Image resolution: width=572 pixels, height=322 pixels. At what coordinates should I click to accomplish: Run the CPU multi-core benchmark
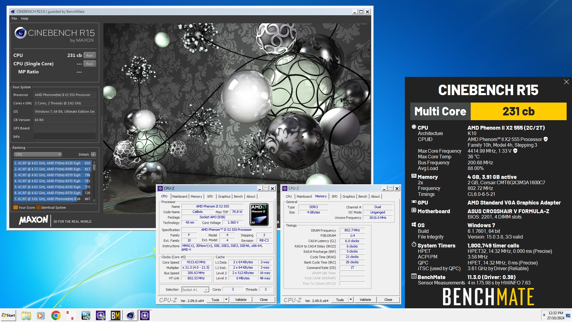[89, 55]
